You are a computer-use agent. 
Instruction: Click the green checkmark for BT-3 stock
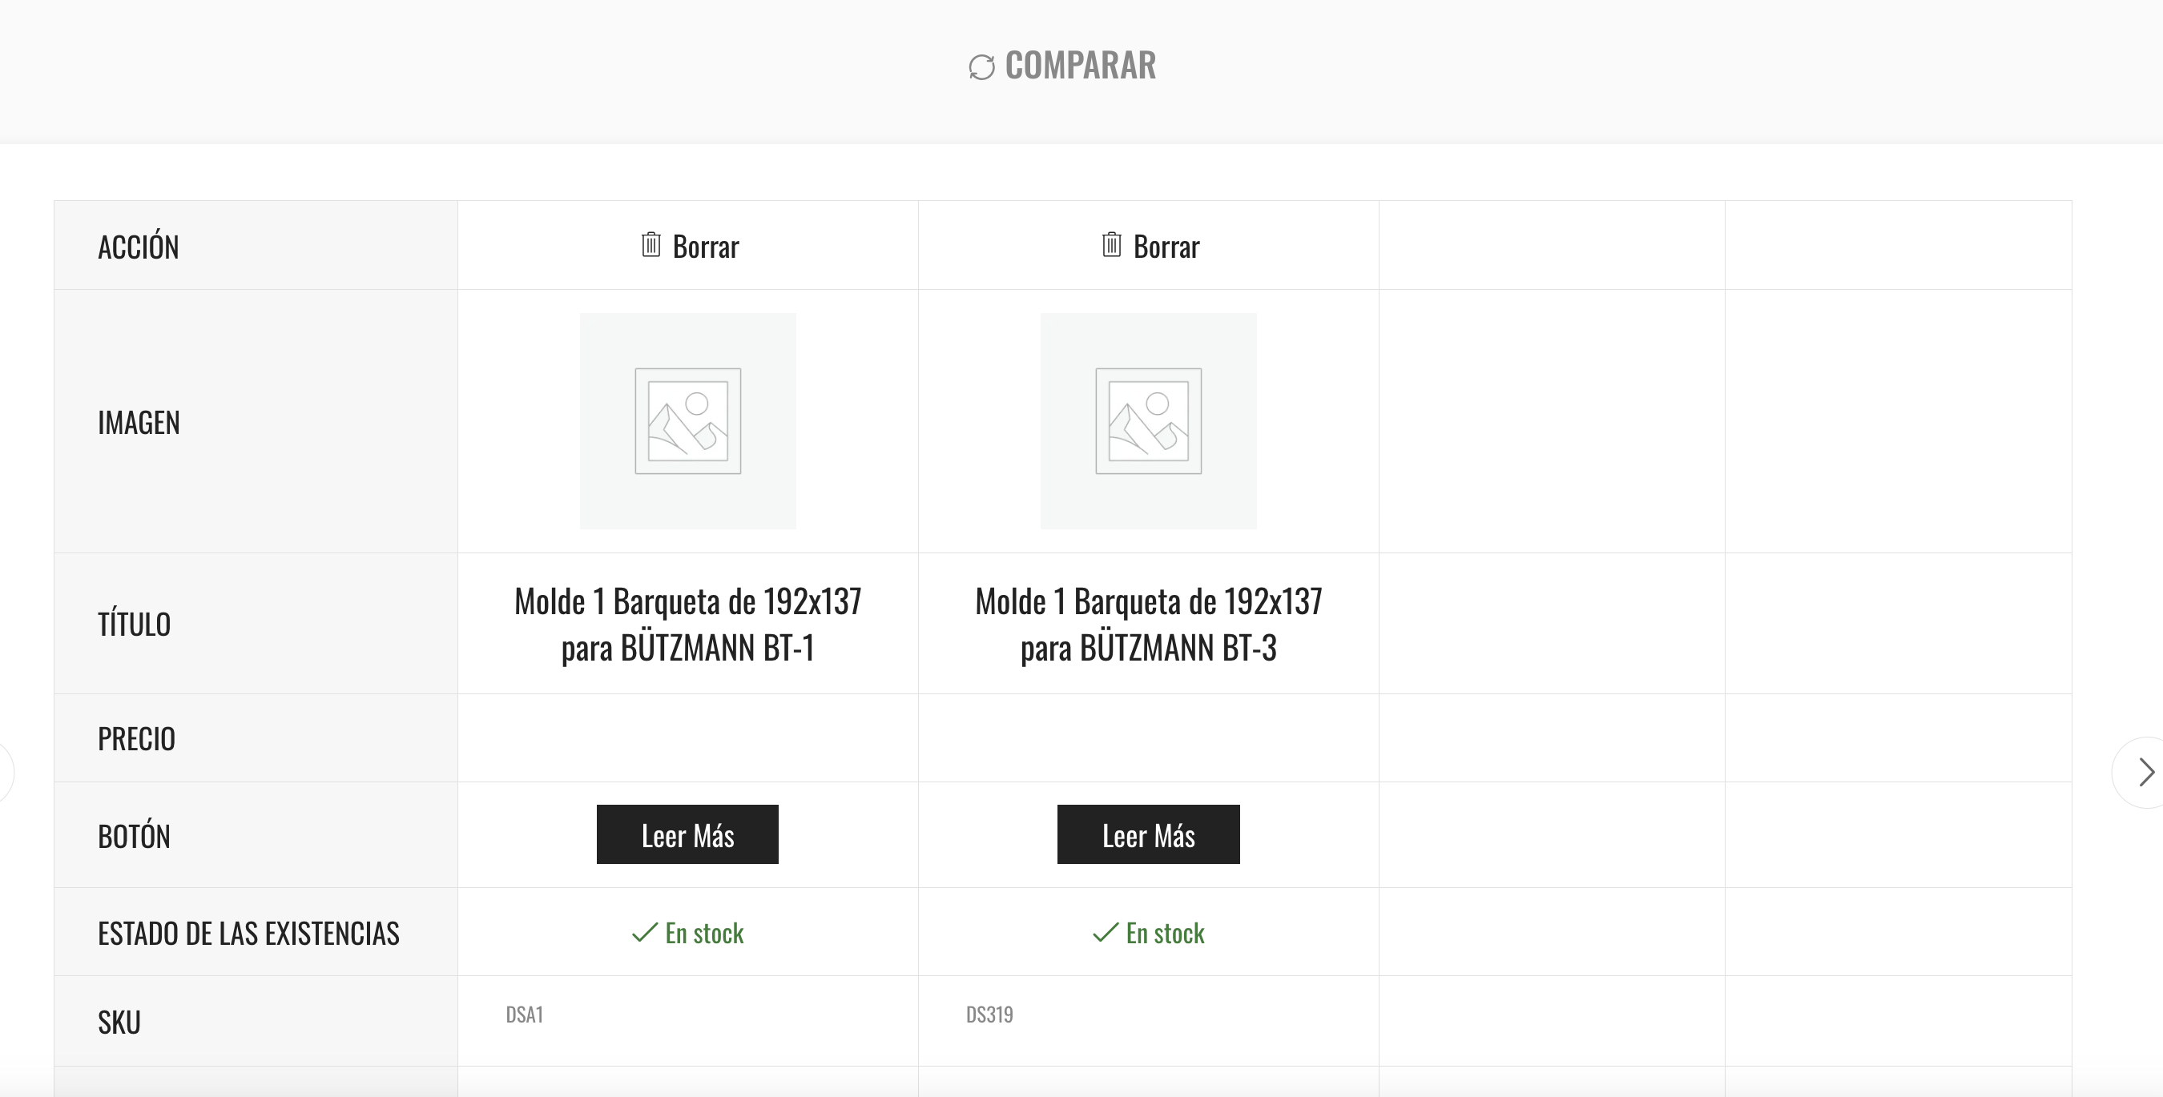[1105, 933]
